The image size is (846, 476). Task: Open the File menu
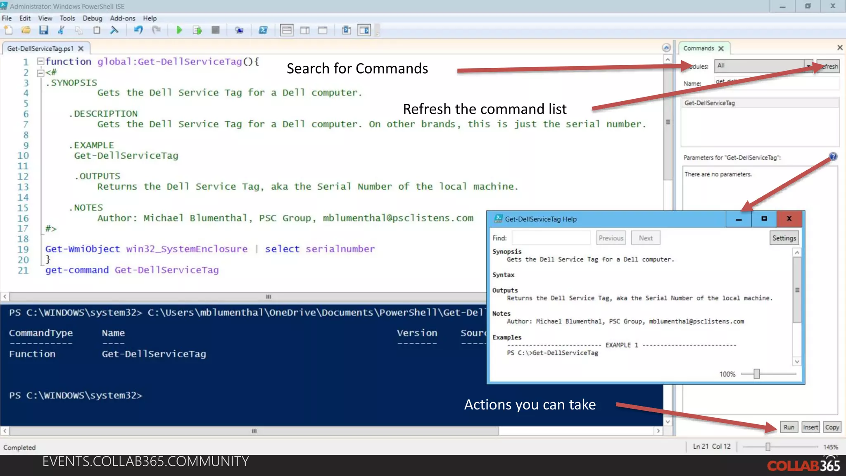[x=7, y=18]
